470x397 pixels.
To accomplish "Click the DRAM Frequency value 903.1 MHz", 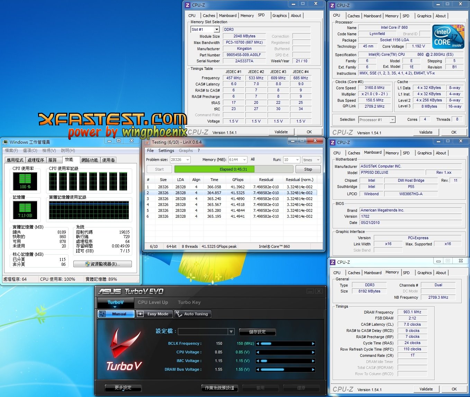I will coord(412,312).
